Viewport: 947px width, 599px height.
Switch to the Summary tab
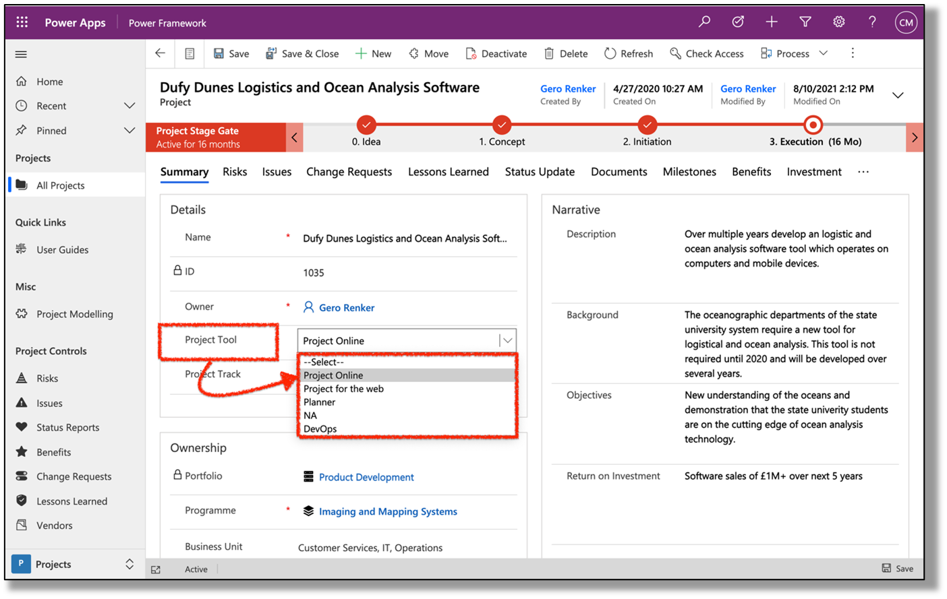[x=184, y=172]
